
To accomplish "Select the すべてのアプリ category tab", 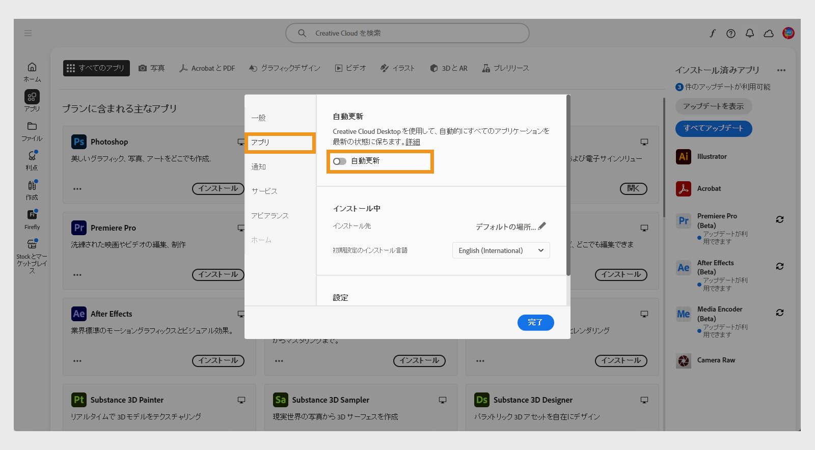I will tap(96, 68).
